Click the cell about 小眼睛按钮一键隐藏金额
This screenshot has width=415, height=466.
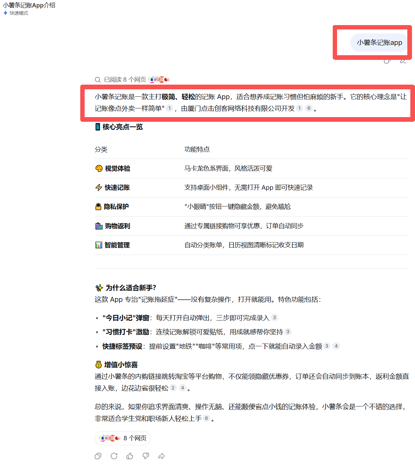coord(237,206)
